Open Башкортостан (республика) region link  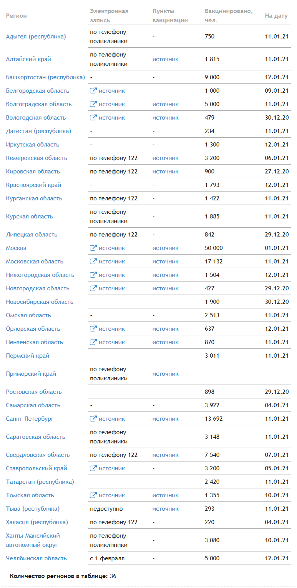pos(45,77)
